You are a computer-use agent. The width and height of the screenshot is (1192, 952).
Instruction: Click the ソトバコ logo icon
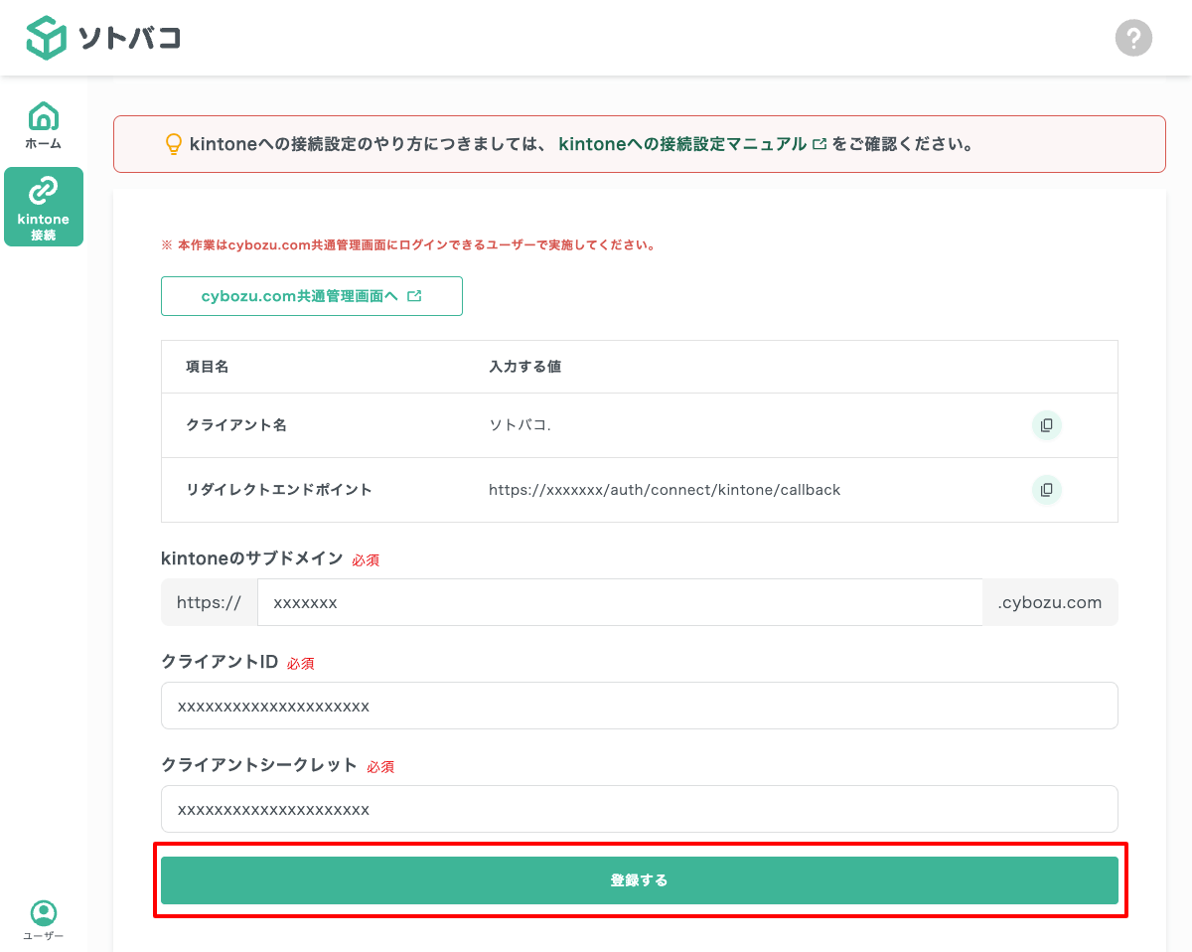tap(46, 38)
